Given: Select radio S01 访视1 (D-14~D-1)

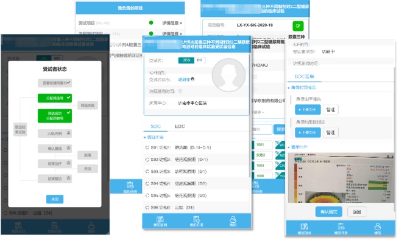Looking at the screenshot, I should coord(147,148).
